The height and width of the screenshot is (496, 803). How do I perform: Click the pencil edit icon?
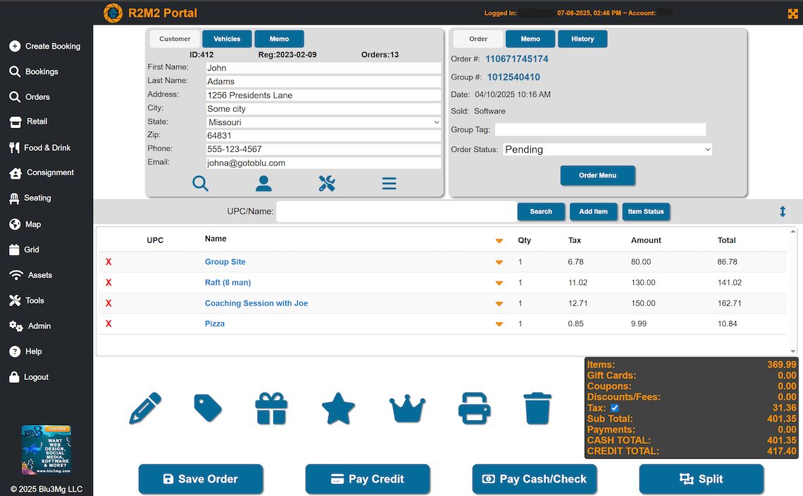pyautogui.click(x=145, y=408)
